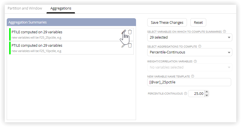Expand the 29 selected variables dropdown

(190, 37)
